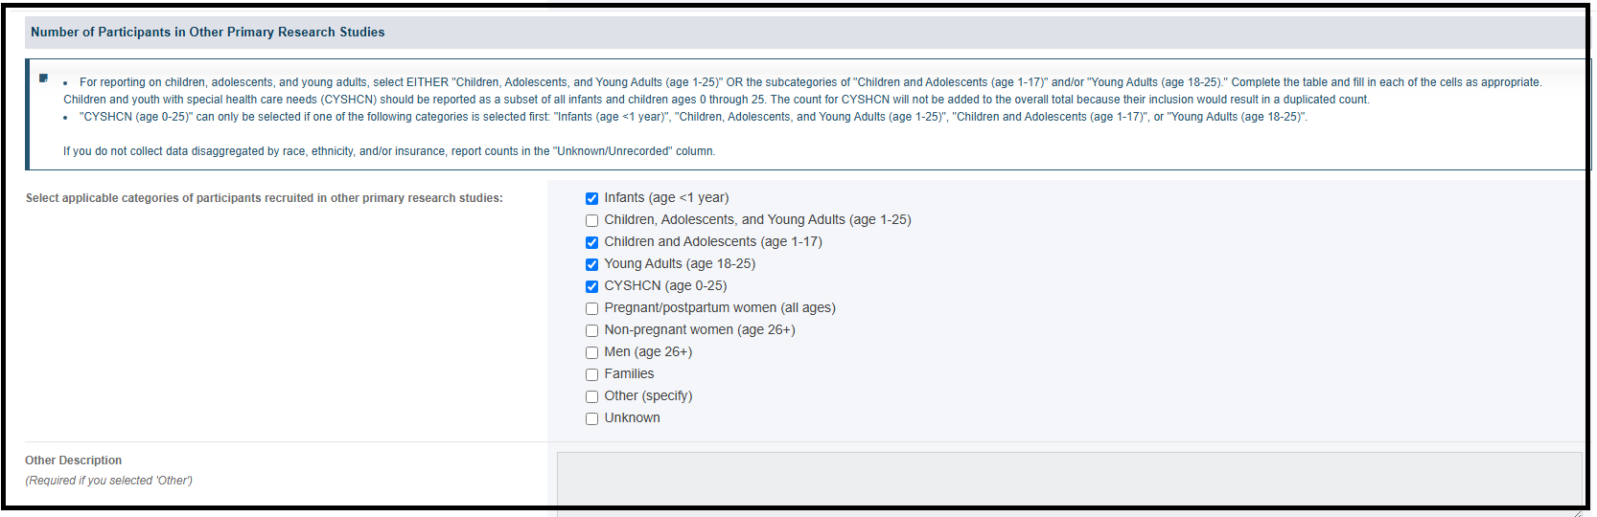Mark the Unknown checkbox
The image size is (1597, 517).
[591, 418]
